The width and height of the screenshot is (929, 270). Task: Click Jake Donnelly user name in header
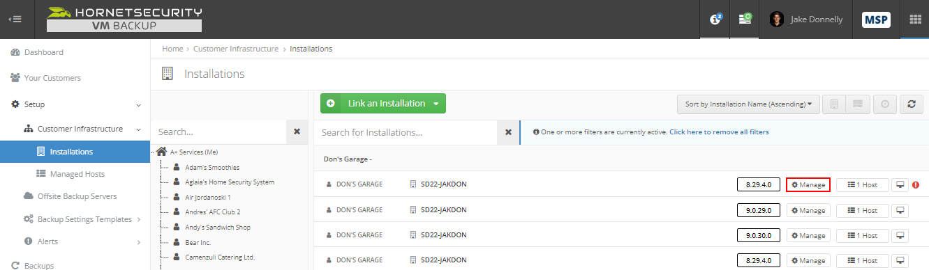[x=817, y=19]
